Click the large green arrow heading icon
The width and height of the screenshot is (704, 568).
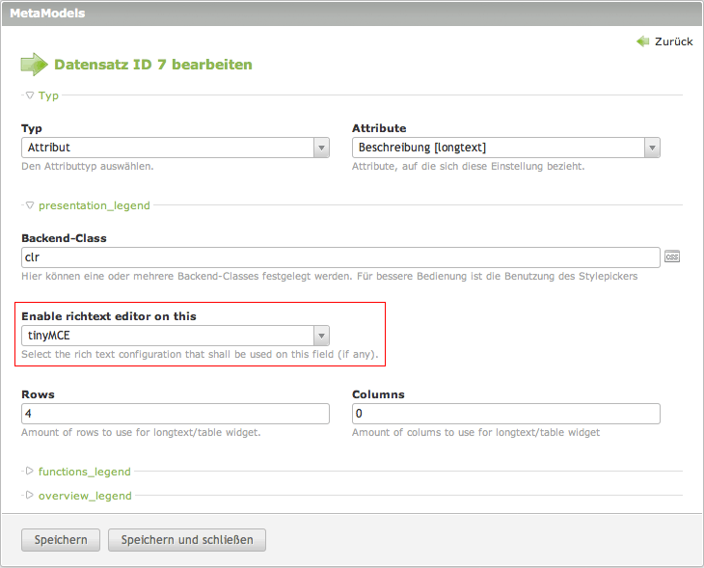pos(34,65)
